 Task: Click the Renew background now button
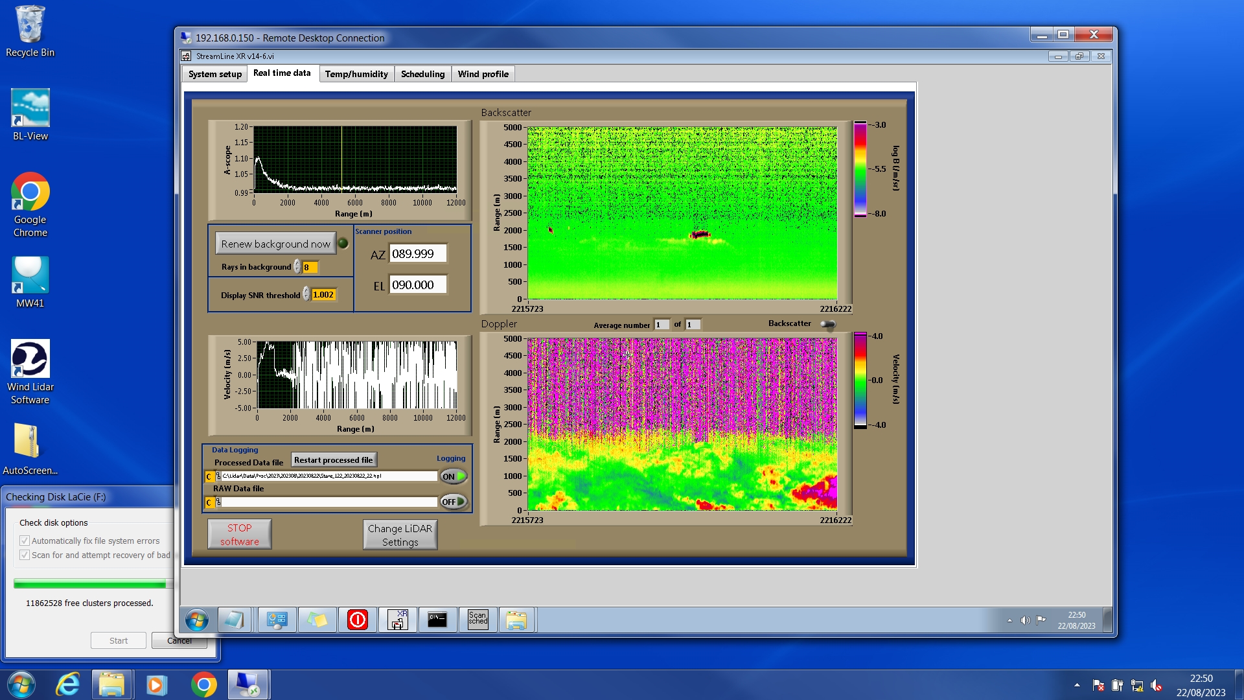pos(275,244)
